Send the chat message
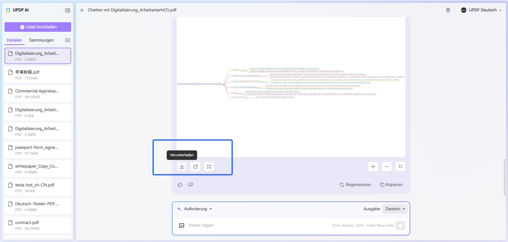The image size is (508, 242). (x=400, y=225)
